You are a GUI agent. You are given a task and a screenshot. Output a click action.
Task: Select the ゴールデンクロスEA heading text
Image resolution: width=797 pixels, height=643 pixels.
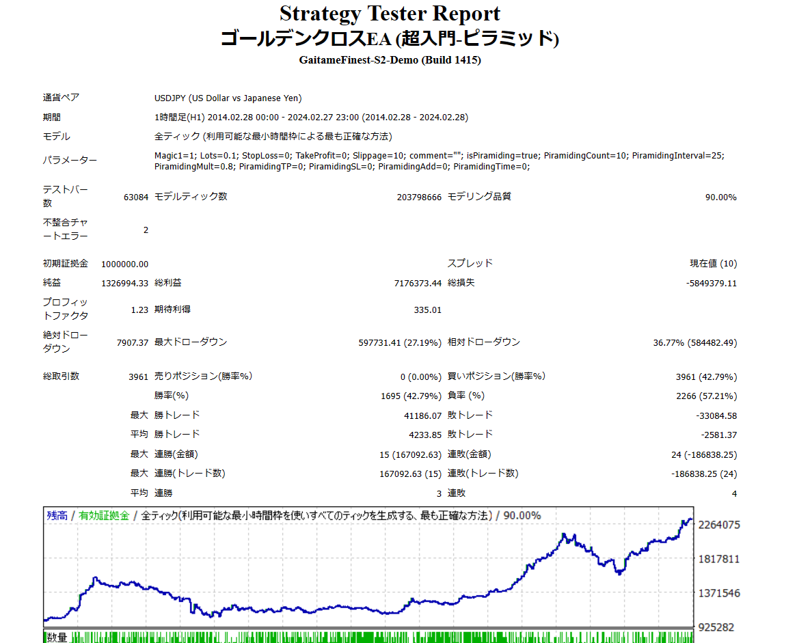(390, 39)
